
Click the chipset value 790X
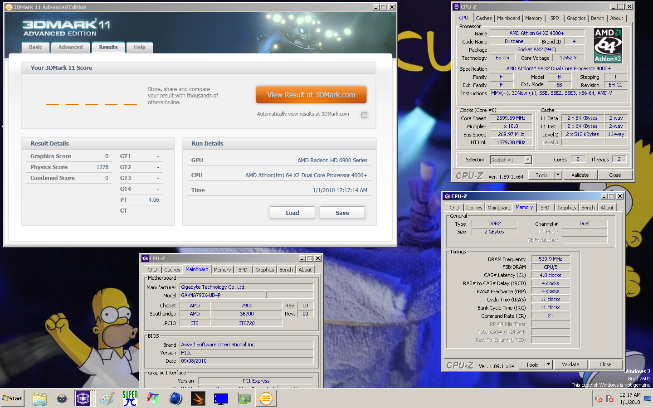click(x=247, y=306)
